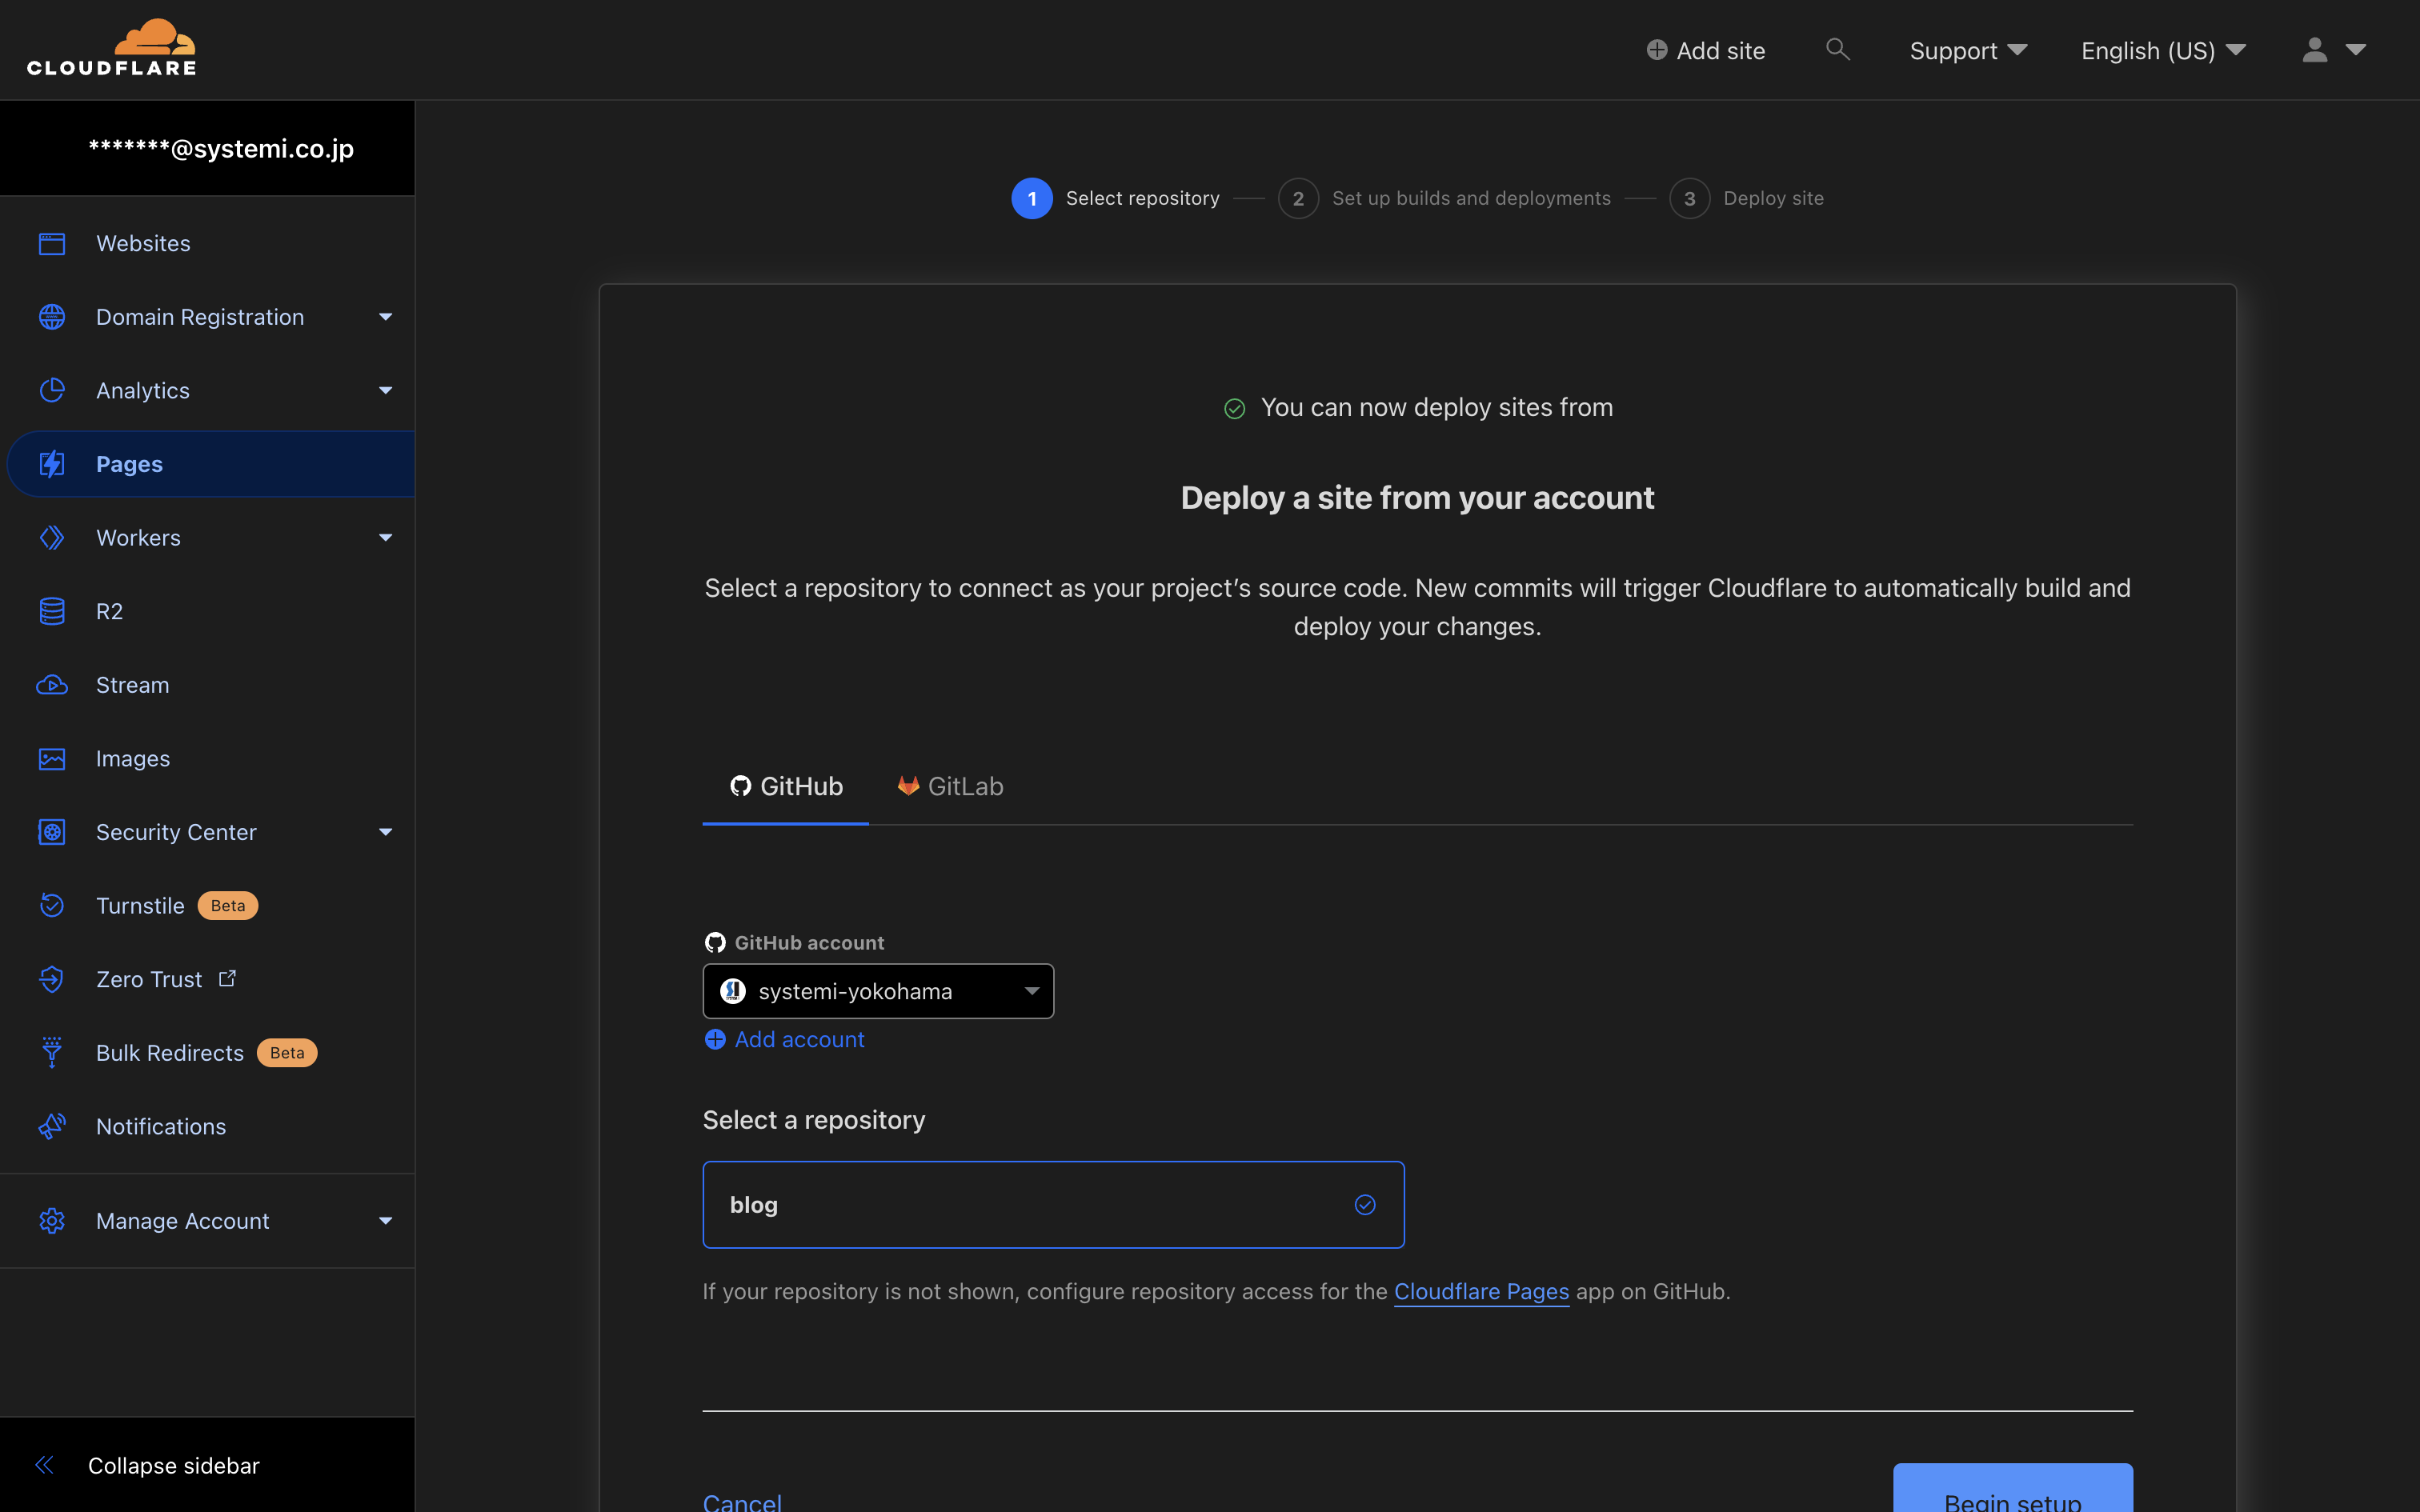This screenshot has height=1512, width=2420.
Task: Click step 1 Select repository
Action: pos(1115,198)
